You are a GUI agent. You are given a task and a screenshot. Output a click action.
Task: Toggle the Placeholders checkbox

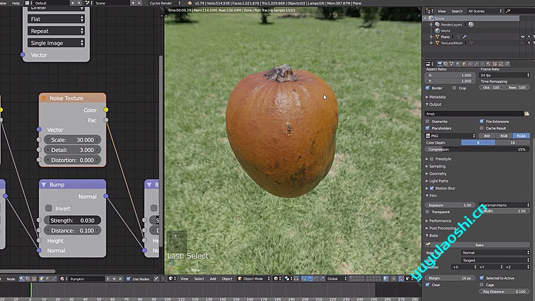[x=427, y=128]
